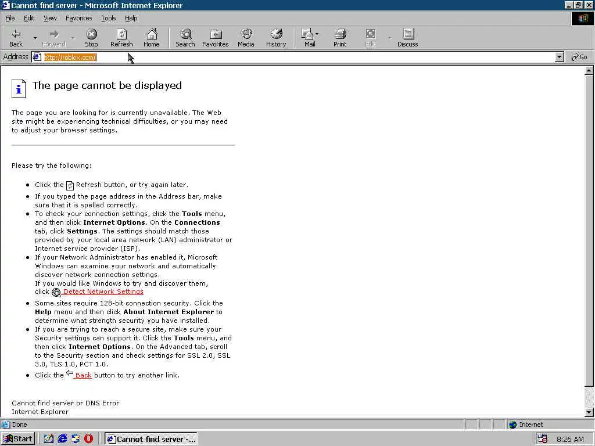
Task: Click the page icon in Address bar
Action: (37, 57)
